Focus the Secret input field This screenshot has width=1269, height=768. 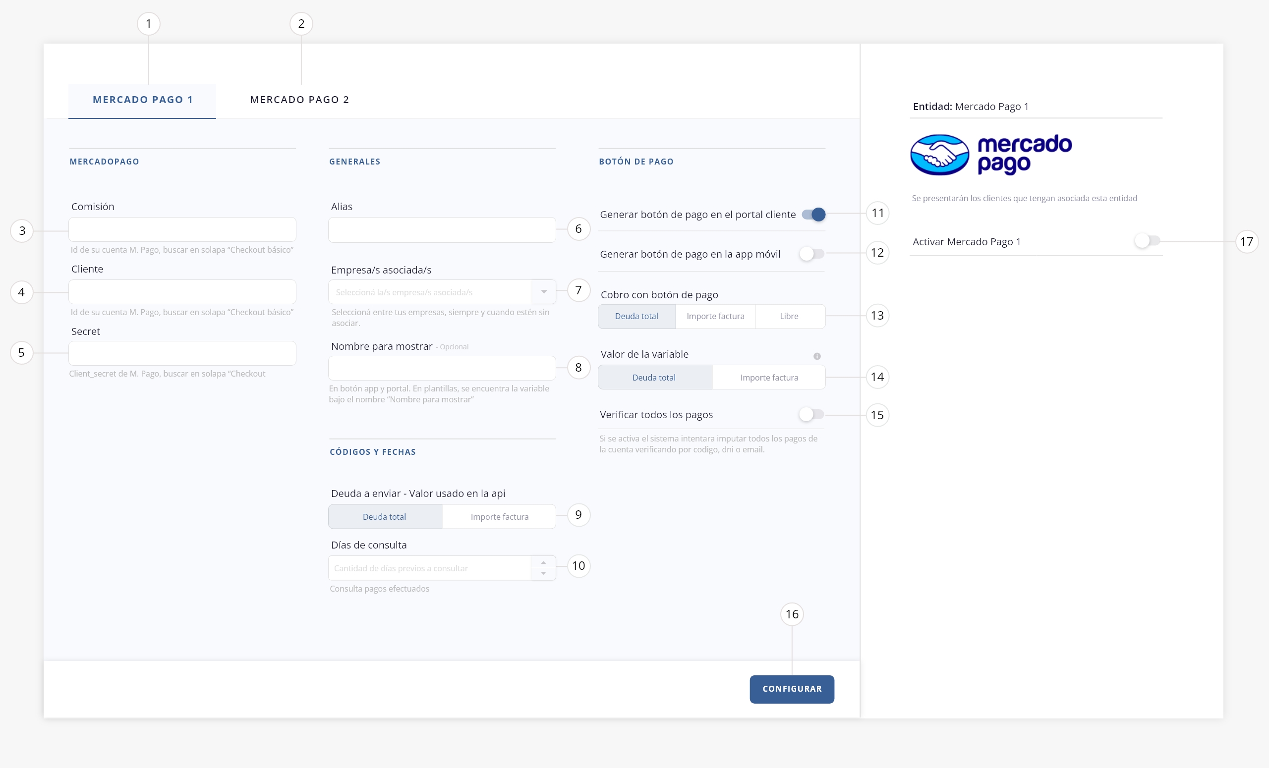(182, 353)
